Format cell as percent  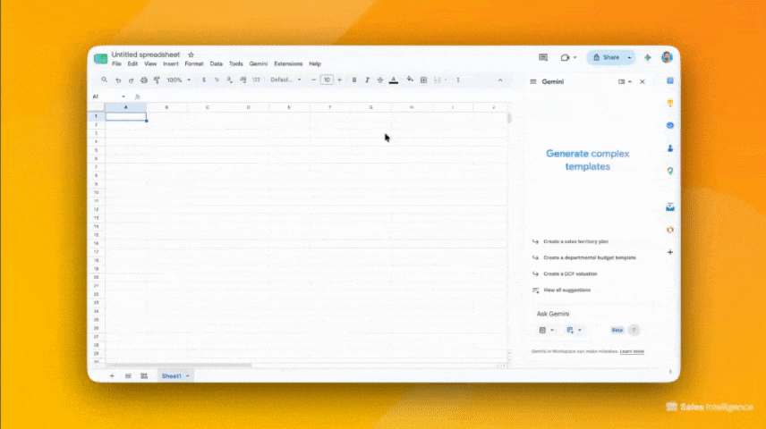217,80
